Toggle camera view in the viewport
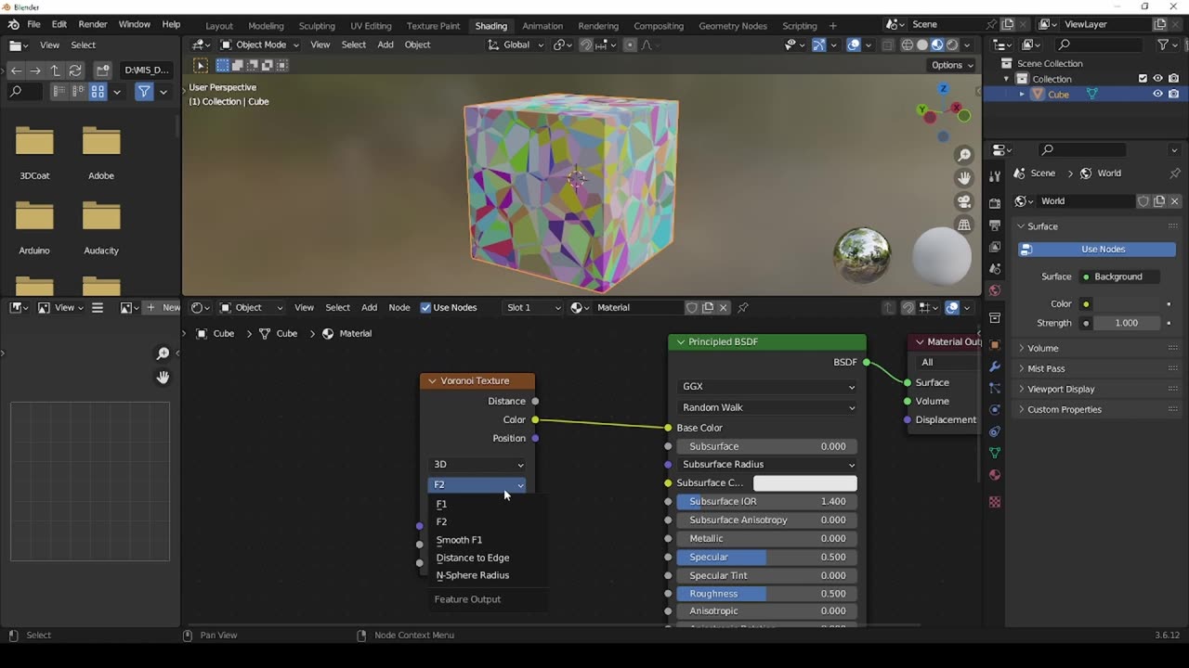Screen dimensions: 1189x668 click(964, 201)
